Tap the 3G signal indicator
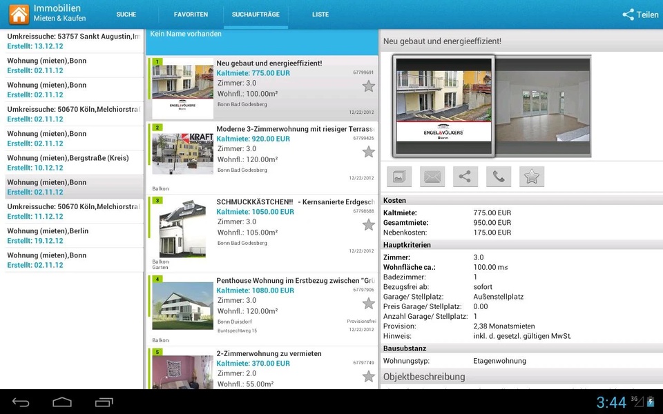 click(x=636, y=402)
